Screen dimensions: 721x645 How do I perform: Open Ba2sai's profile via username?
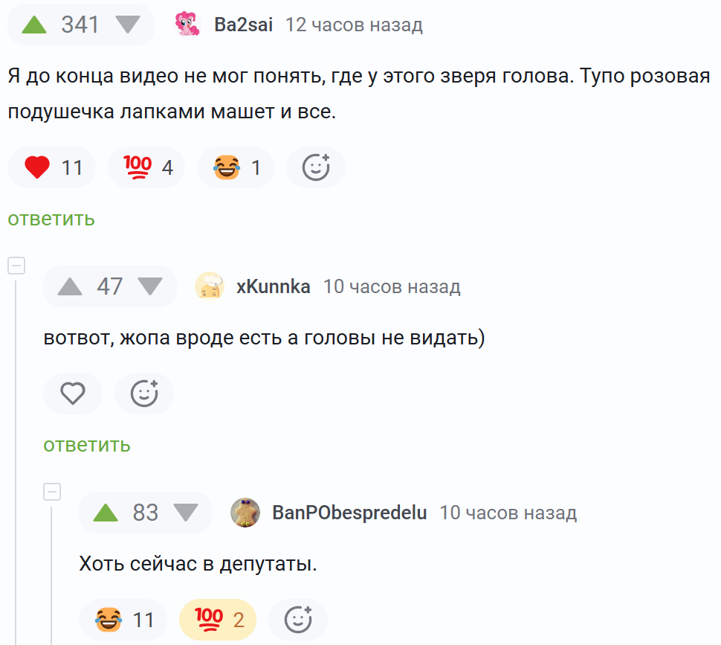243,25
